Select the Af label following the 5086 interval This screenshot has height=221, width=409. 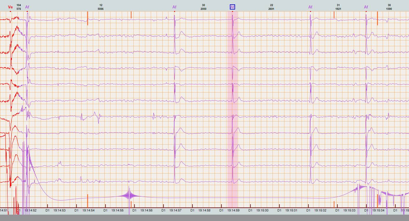click(x=174, y=7)
